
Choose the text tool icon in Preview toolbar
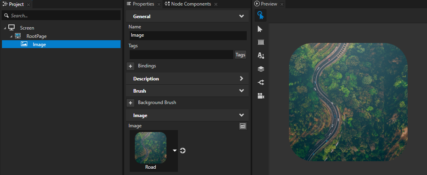coord(261,56)
